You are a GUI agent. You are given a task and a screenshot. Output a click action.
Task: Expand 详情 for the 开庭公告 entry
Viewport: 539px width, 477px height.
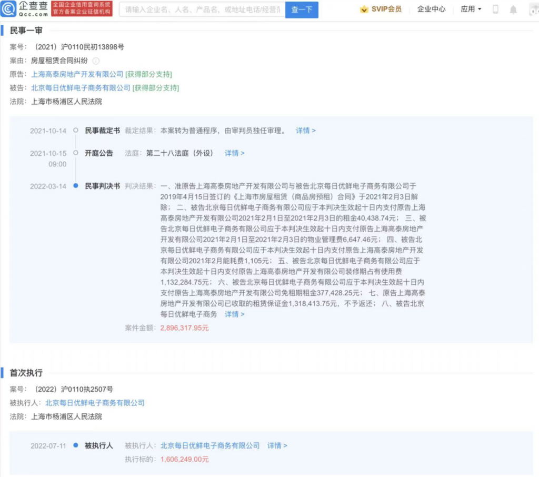[234, 153]
